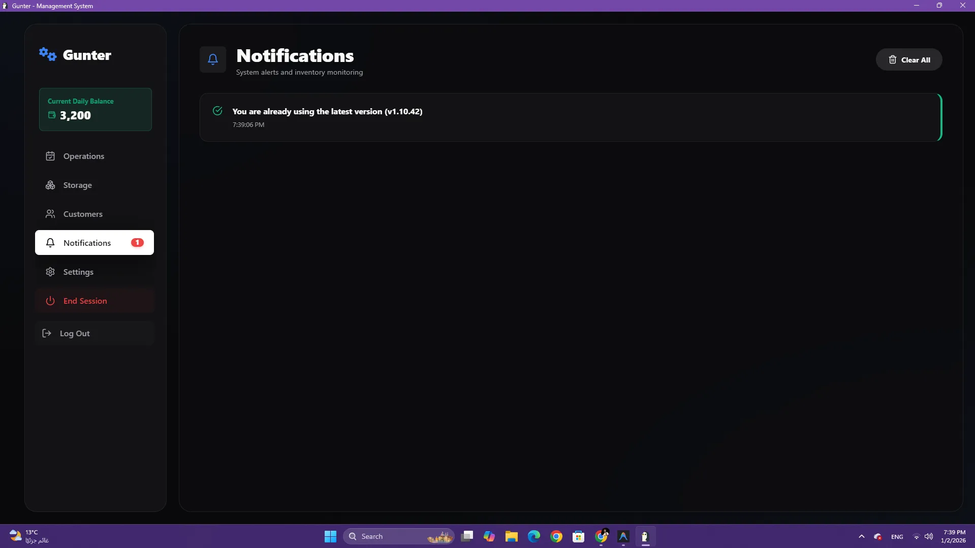Screen dimensions: 975x548
Task: Click the Gunter application title text
Action: [87, 55]
